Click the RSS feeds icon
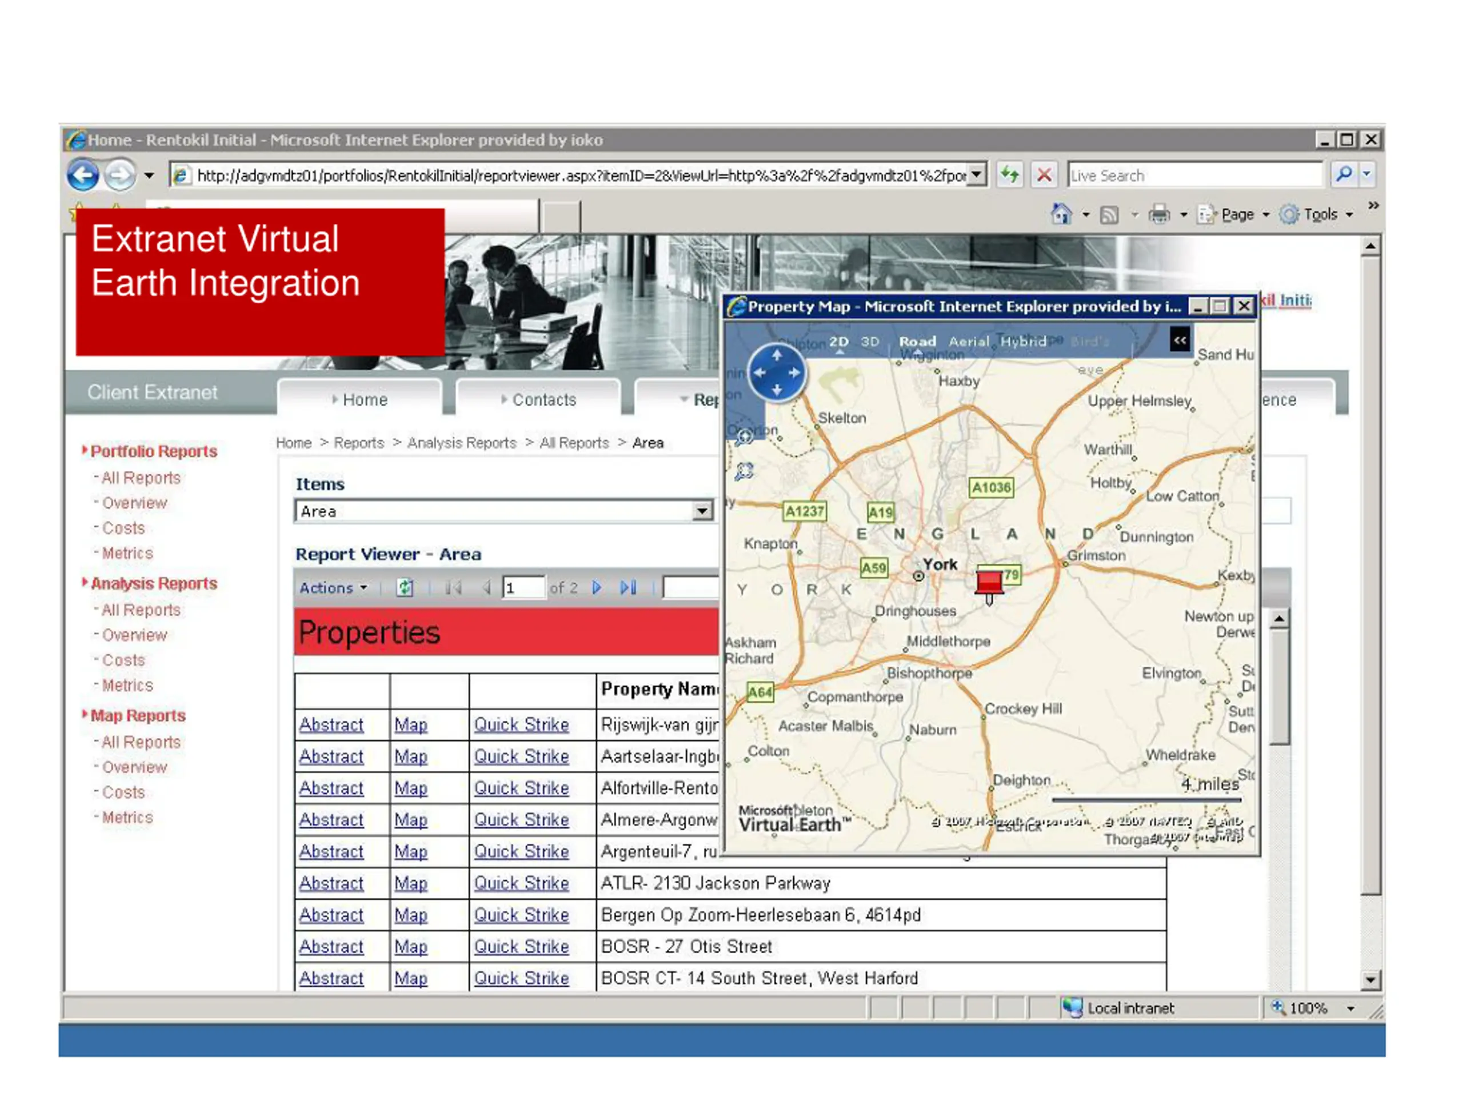Image resolution: width=1463 pixels, height=1097 pixels. (1109, 215)
